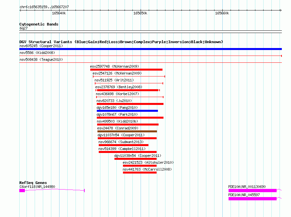
Task: Select the esv2547126 (McKernan2009) label
Action: click(117, 73)
